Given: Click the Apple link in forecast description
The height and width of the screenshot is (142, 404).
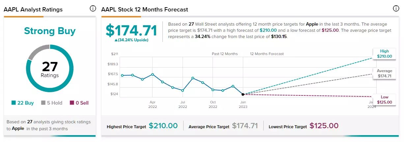Looking at the screenshot, I should (313, 24).
